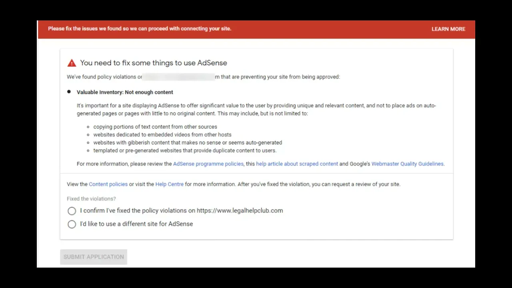The height and width of the screenshot is (288, 512).
Task: Open the AdSense programme policies link
Action: 208,164
